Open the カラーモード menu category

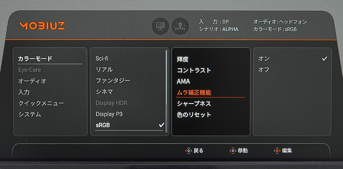pos(35,59)
